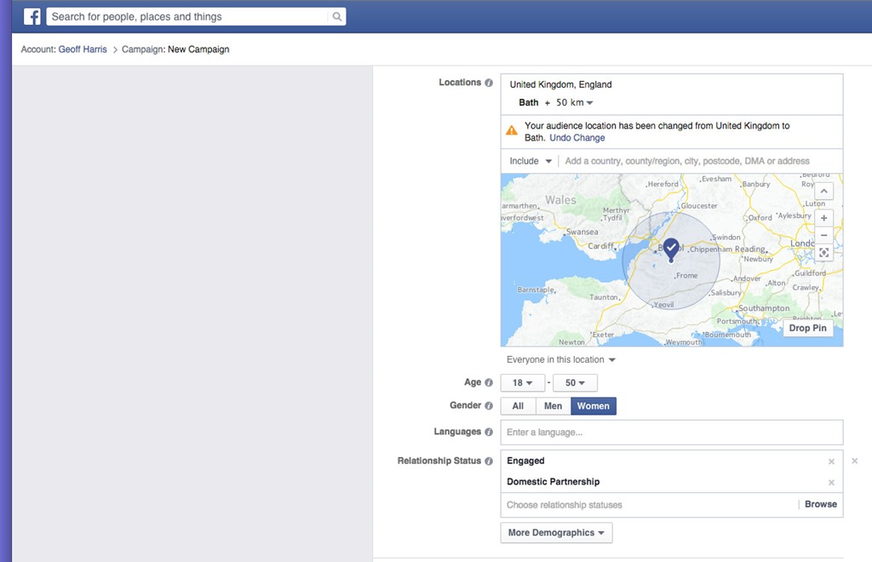Zoom in on the map
This screenshot has width=872, height=562.
823,218
